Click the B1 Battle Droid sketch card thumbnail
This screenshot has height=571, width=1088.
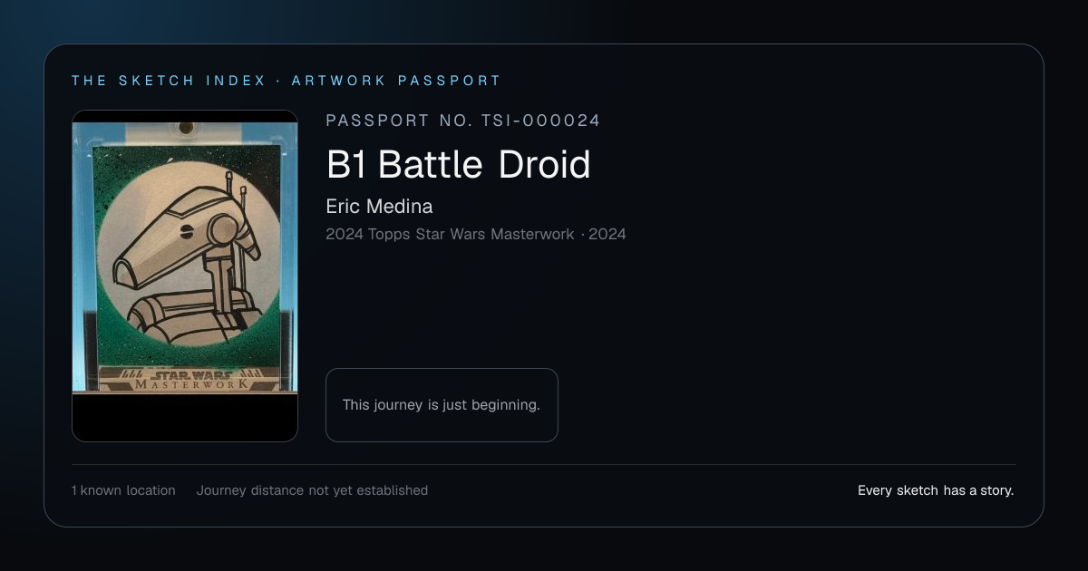[x=185, y=276]
